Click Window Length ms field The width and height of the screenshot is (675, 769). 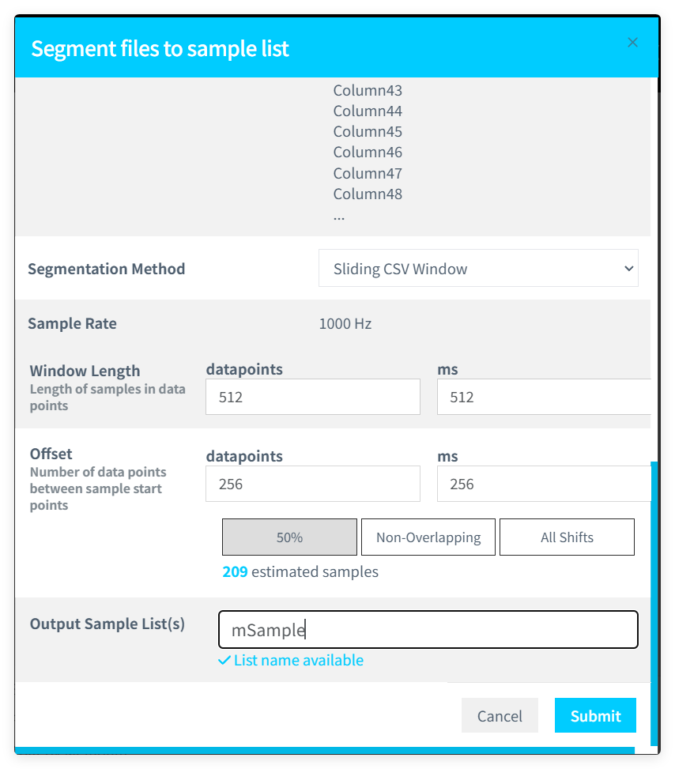544,397
